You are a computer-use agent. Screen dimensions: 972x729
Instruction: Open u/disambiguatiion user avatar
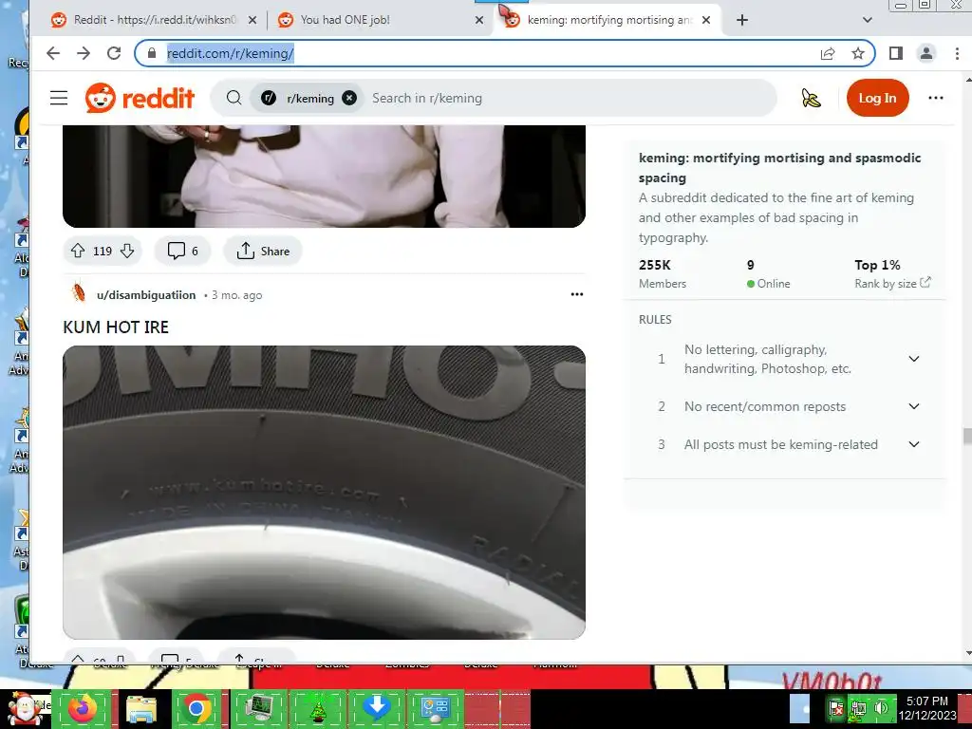78,292
